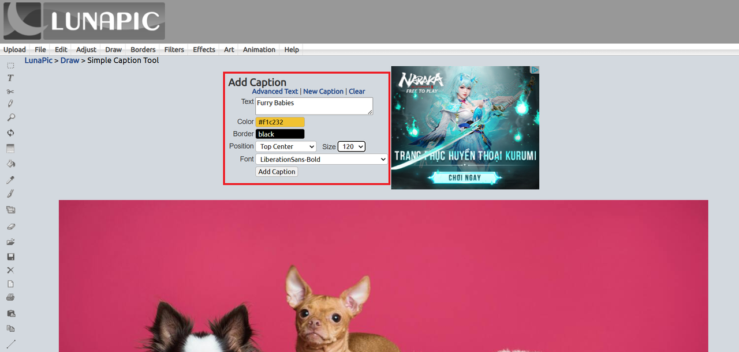Select the eraser tool
Viewport: 739px width, 352px height.
(10, 227)
